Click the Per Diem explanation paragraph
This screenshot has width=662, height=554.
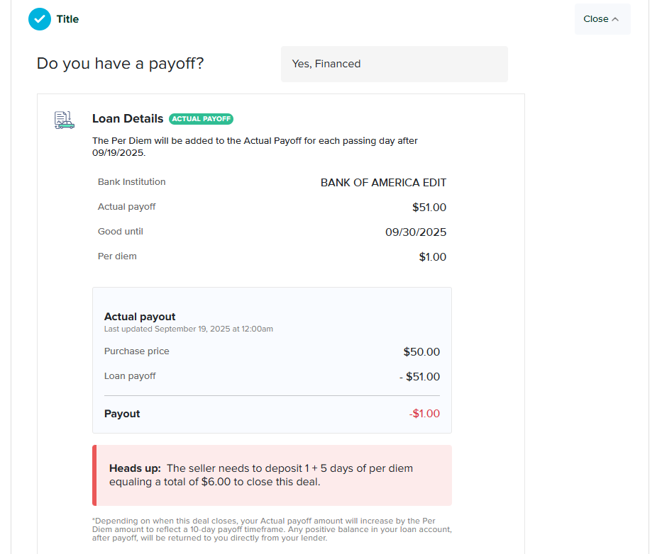(x=255, y=147)
